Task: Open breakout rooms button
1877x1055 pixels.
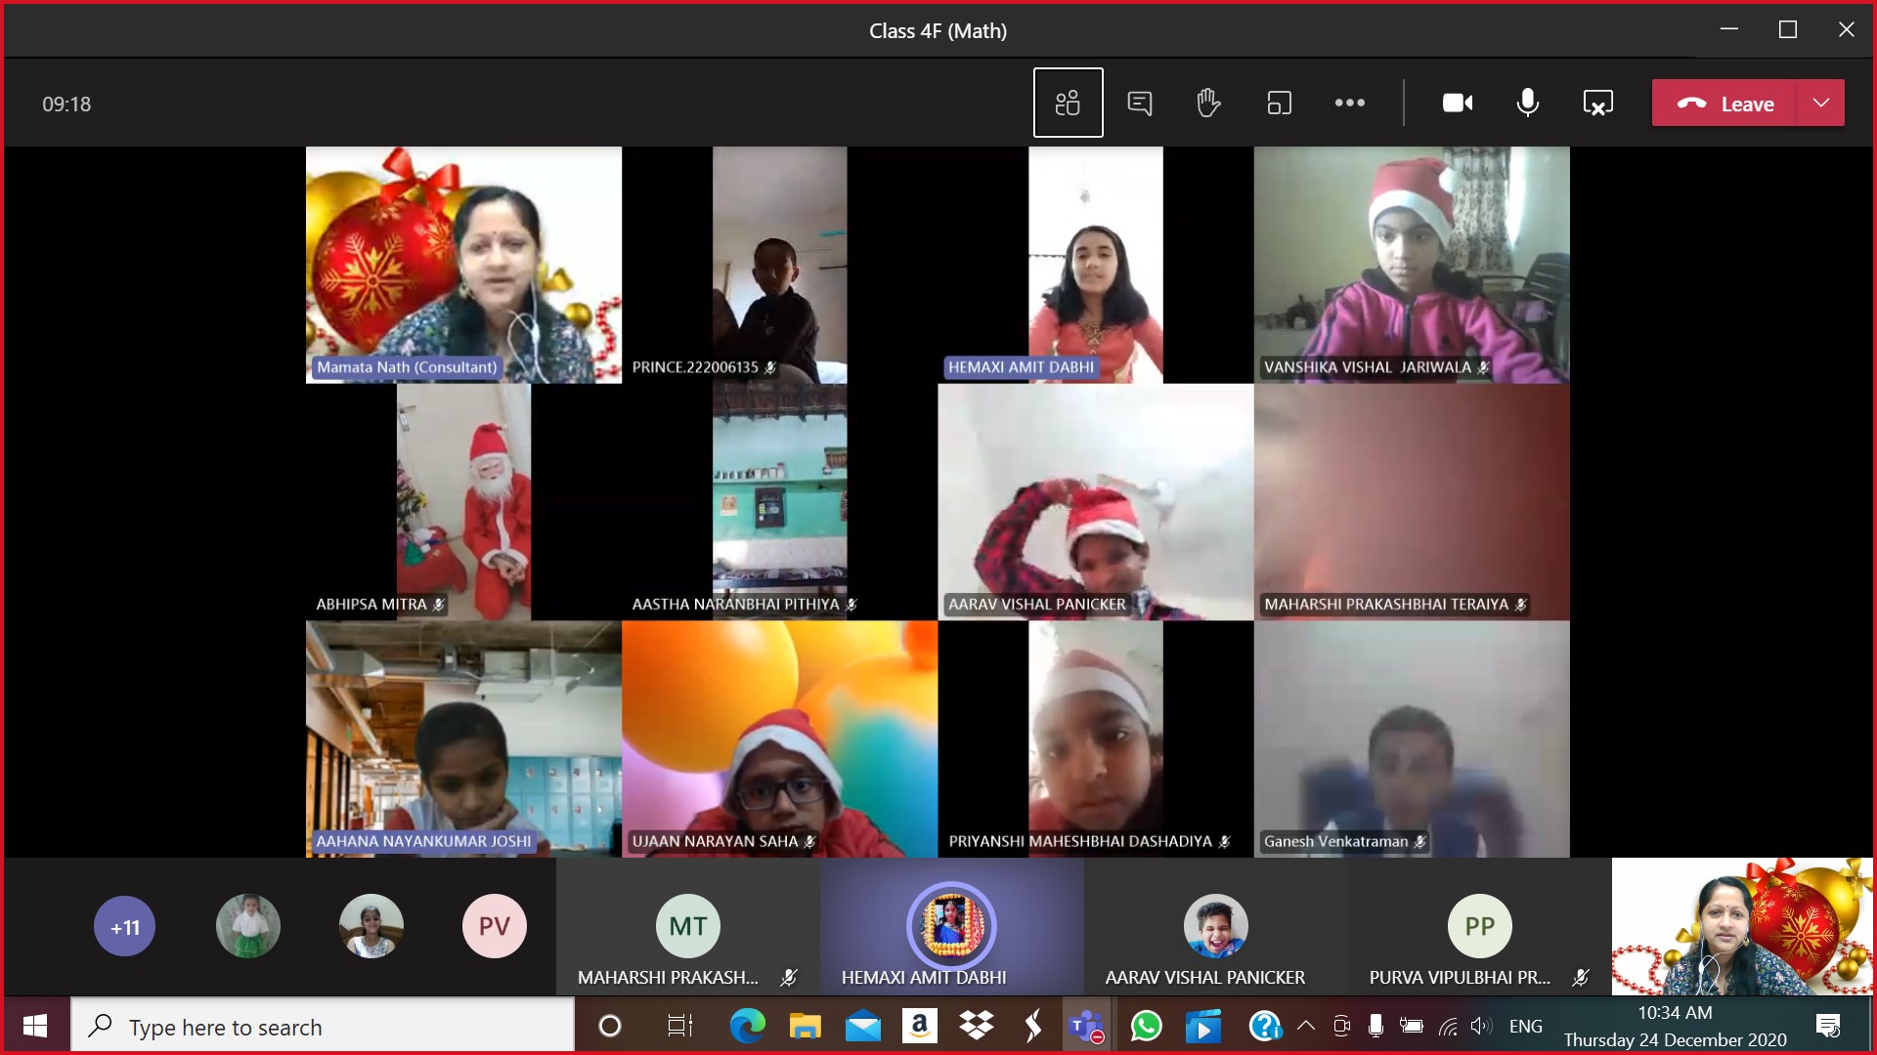Action: click(1279, 103)
